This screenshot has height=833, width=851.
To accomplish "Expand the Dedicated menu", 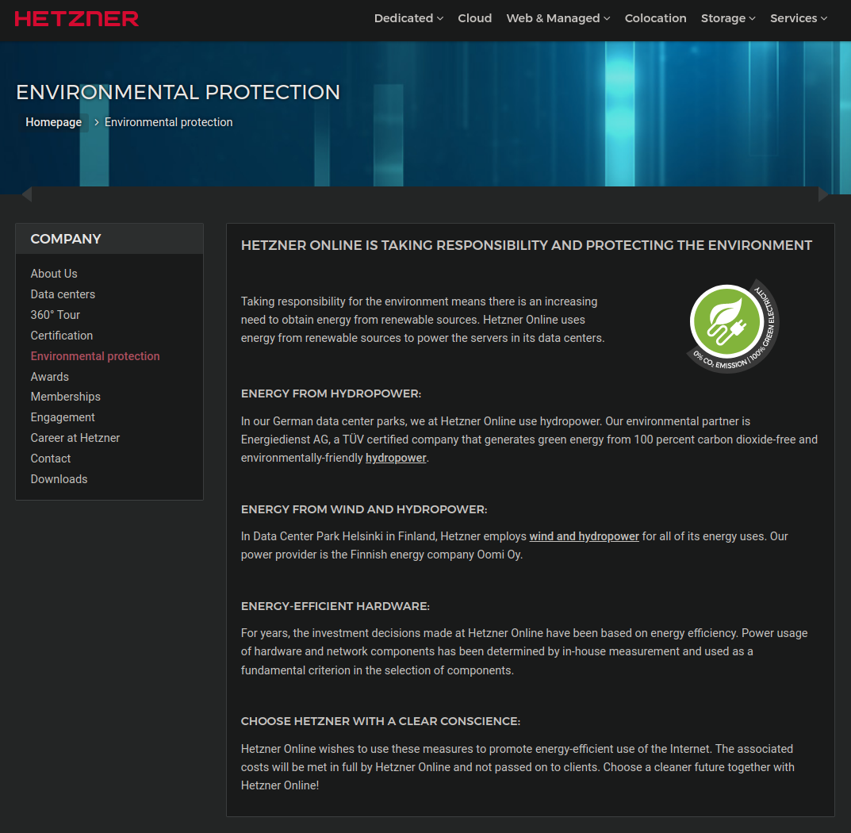I will [x=408, y=18].
